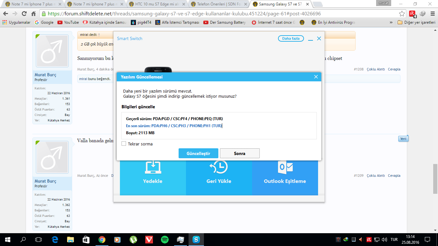This screenshot has height=246, width=438.
Task: Click 'Çoklu Alıntı' on post #1209
Action: pyautogui.click(x=376, y=176)
